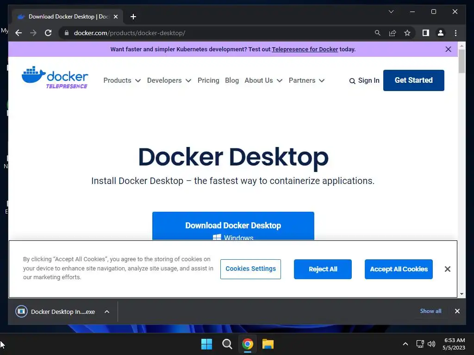Open File Explorer from taskbar
The width and height of the screenshot is (474, 355).
(x=268, y=344)
